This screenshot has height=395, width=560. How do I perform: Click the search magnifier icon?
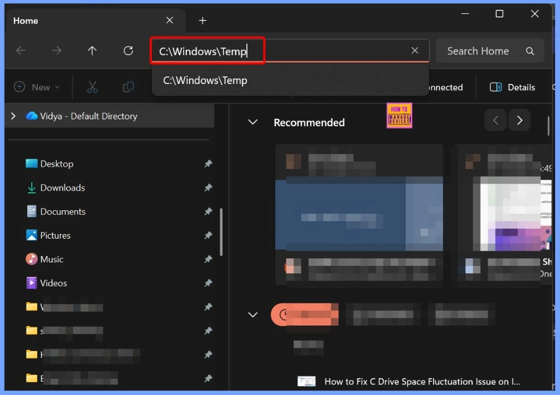pos(530,51)
